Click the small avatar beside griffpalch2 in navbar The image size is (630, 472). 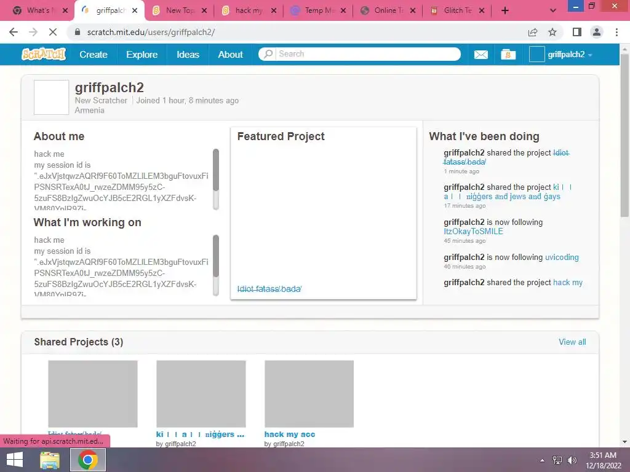pos(536,54)
